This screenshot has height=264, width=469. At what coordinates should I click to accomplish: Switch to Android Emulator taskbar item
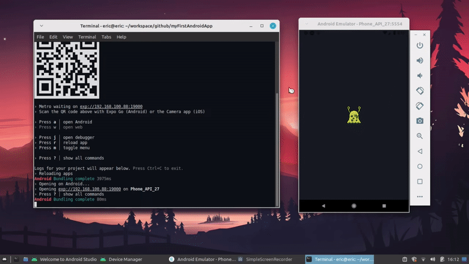202,259
